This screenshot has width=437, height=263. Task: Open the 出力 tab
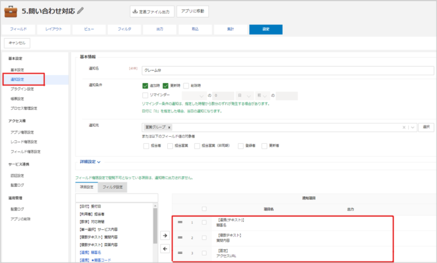(x=160, y=29)
